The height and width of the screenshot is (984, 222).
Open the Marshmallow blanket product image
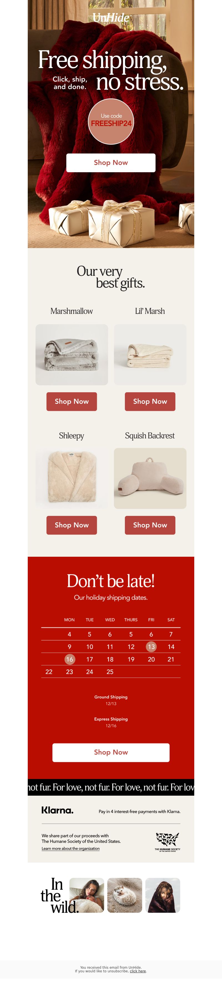pos(72,354)
